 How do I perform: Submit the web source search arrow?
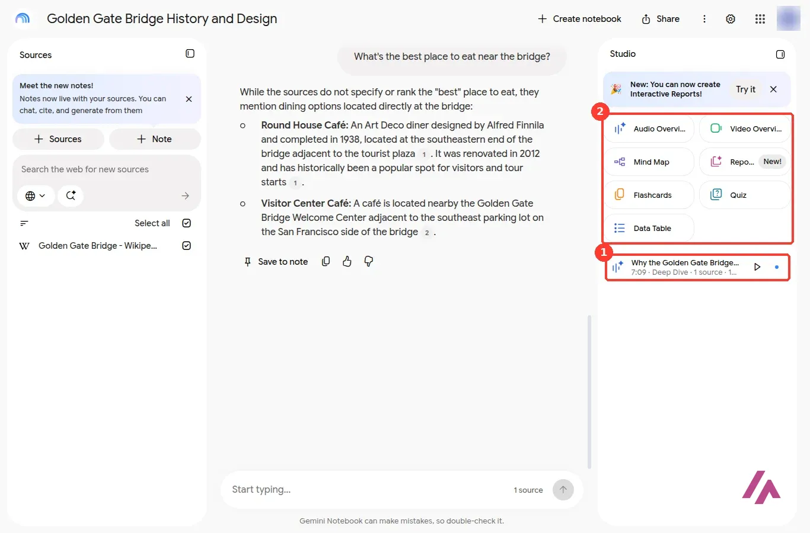click(186, 195)
